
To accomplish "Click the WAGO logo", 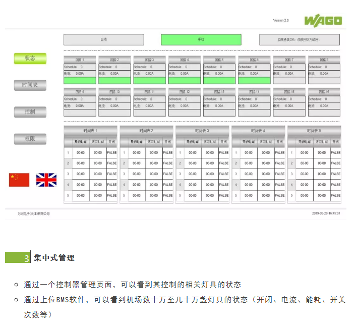I will click(x=323, y=21).
